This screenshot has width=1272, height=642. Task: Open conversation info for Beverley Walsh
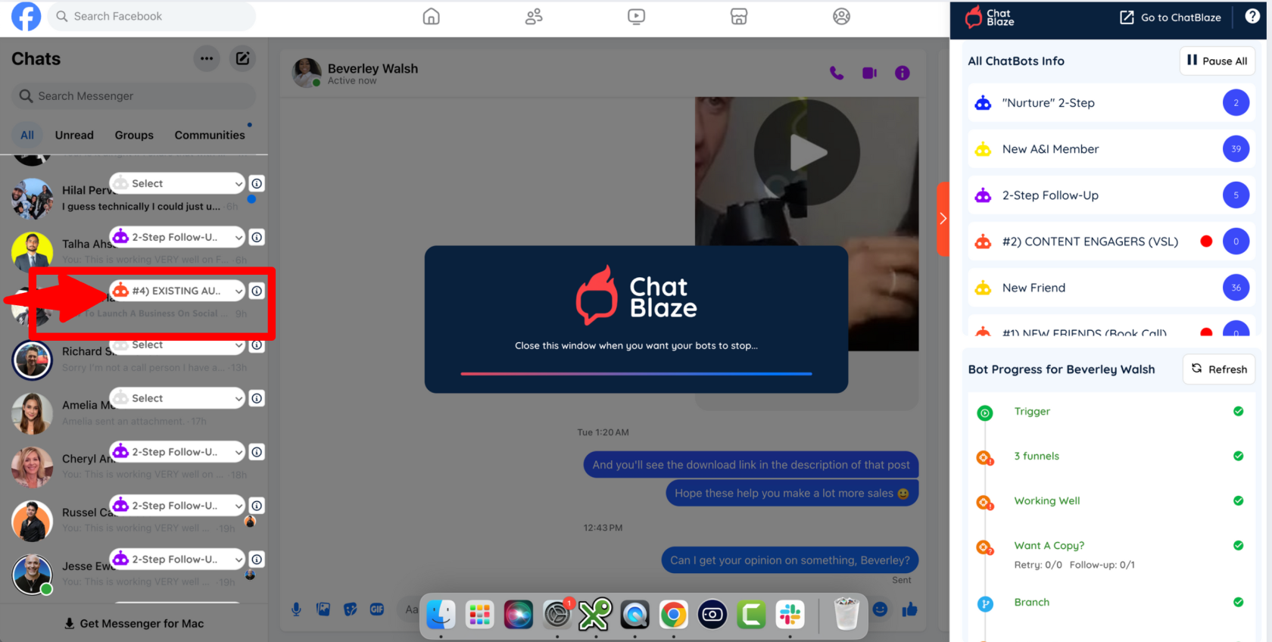click(902, 73)
